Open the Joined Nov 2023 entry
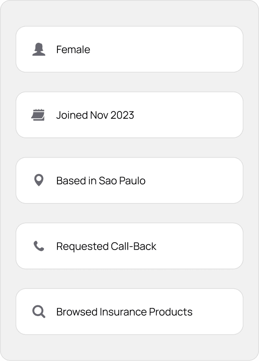Screen dimensions: 259x361 coord(129,114)
